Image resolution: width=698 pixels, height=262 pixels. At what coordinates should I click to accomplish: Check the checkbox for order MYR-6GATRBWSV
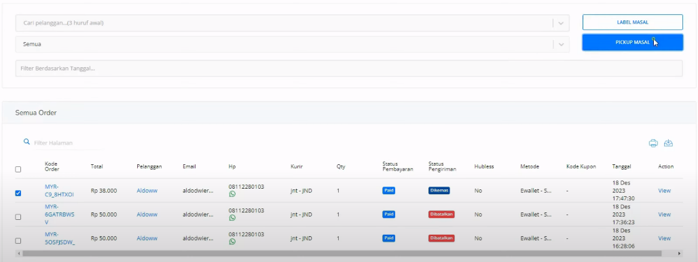point(18,217)
